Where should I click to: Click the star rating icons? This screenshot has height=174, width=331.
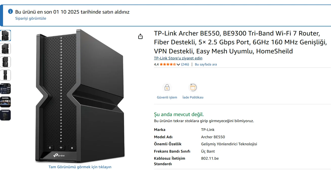click(x=168, y=64)
